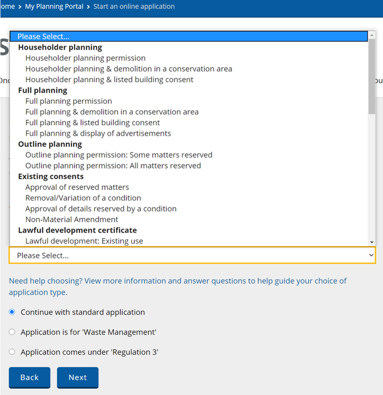The width and height of the screenshot is (383, 395).
Task: Pick 'Householder planning permission' from list
Action: point(85,58)
